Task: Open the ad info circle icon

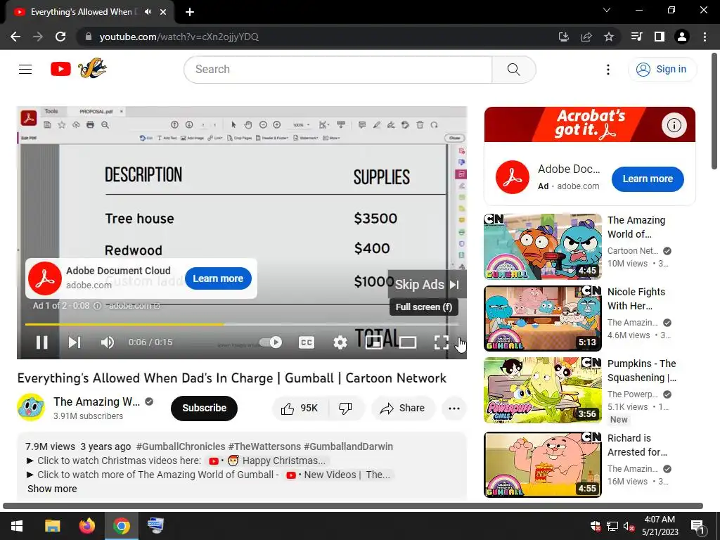Action: pyautogui.click(x=97, y=306)
